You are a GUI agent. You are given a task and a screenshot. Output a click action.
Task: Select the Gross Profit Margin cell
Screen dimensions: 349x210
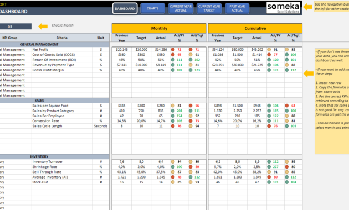(62, 70)
